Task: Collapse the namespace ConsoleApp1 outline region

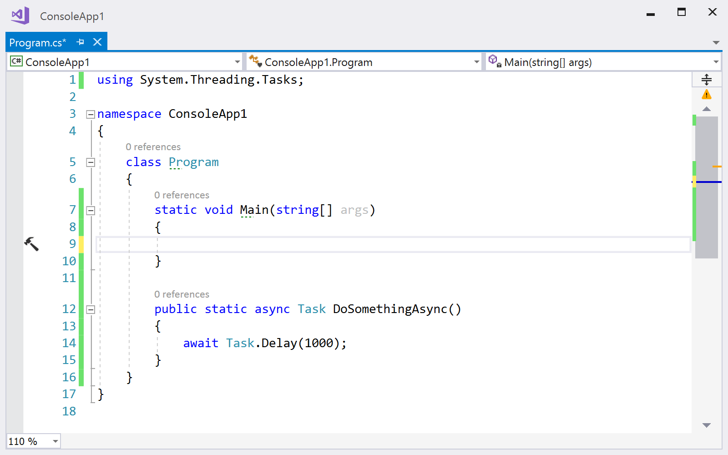Action: [x=91, y=114]
